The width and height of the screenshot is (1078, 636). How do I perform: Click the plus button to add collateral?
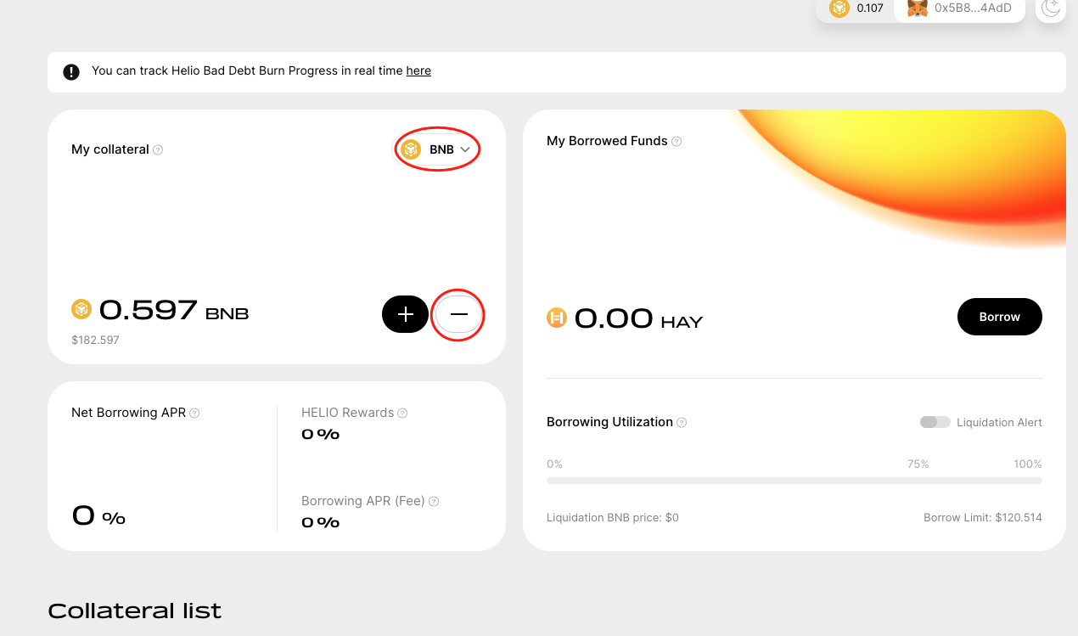coord(406,314)
